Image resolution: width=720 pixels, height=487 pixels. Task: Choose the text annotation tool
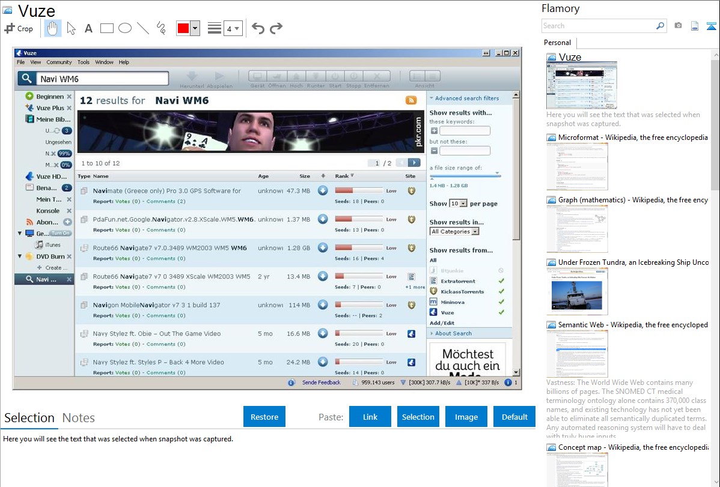click(x=88, y=28)
